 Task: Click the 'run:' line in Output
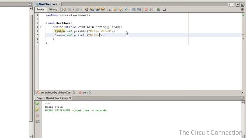(x=48, y=103)
